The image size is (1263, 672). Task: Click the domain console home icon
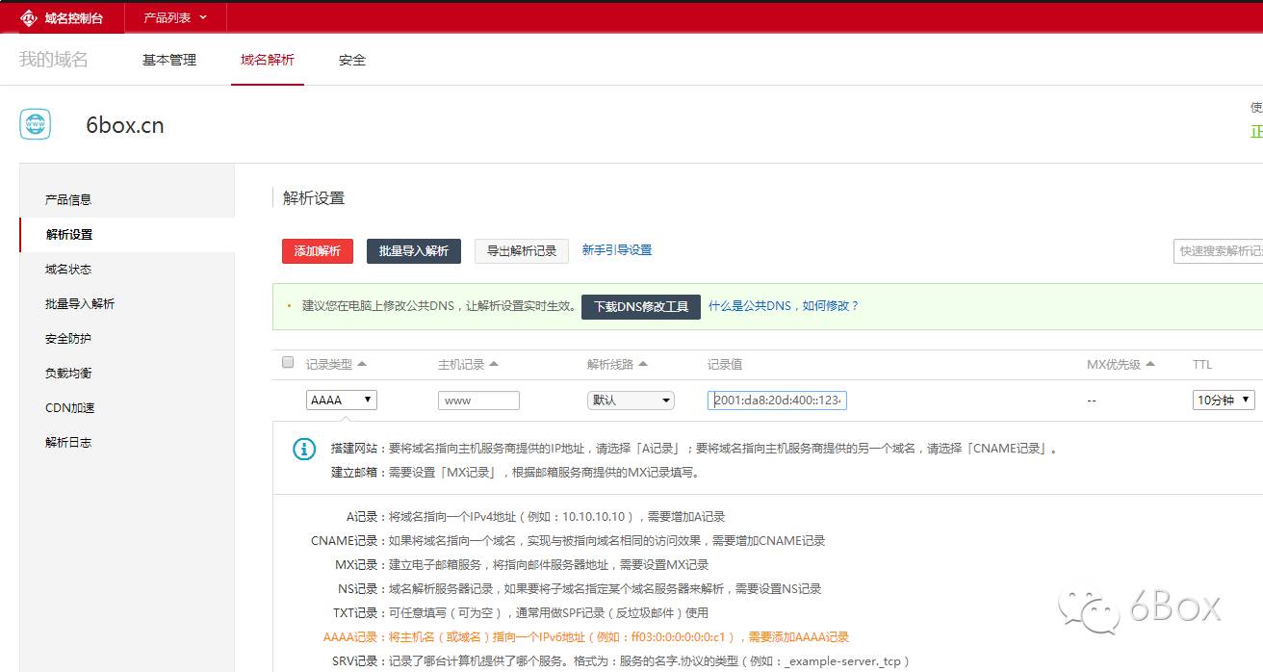pyautogui.click(x=28, y=17)
